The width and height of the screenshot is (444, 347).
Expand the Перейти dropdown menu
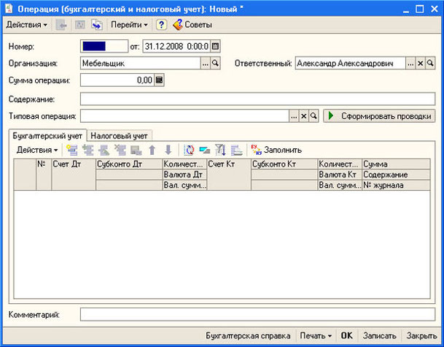130,25
